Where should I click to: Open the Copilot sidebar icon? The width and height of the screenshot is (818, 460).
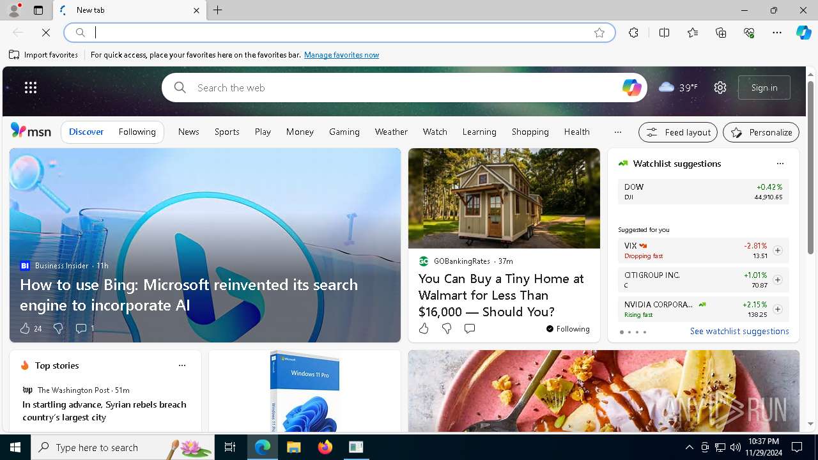pyautogui.click(x=803, y=33)
